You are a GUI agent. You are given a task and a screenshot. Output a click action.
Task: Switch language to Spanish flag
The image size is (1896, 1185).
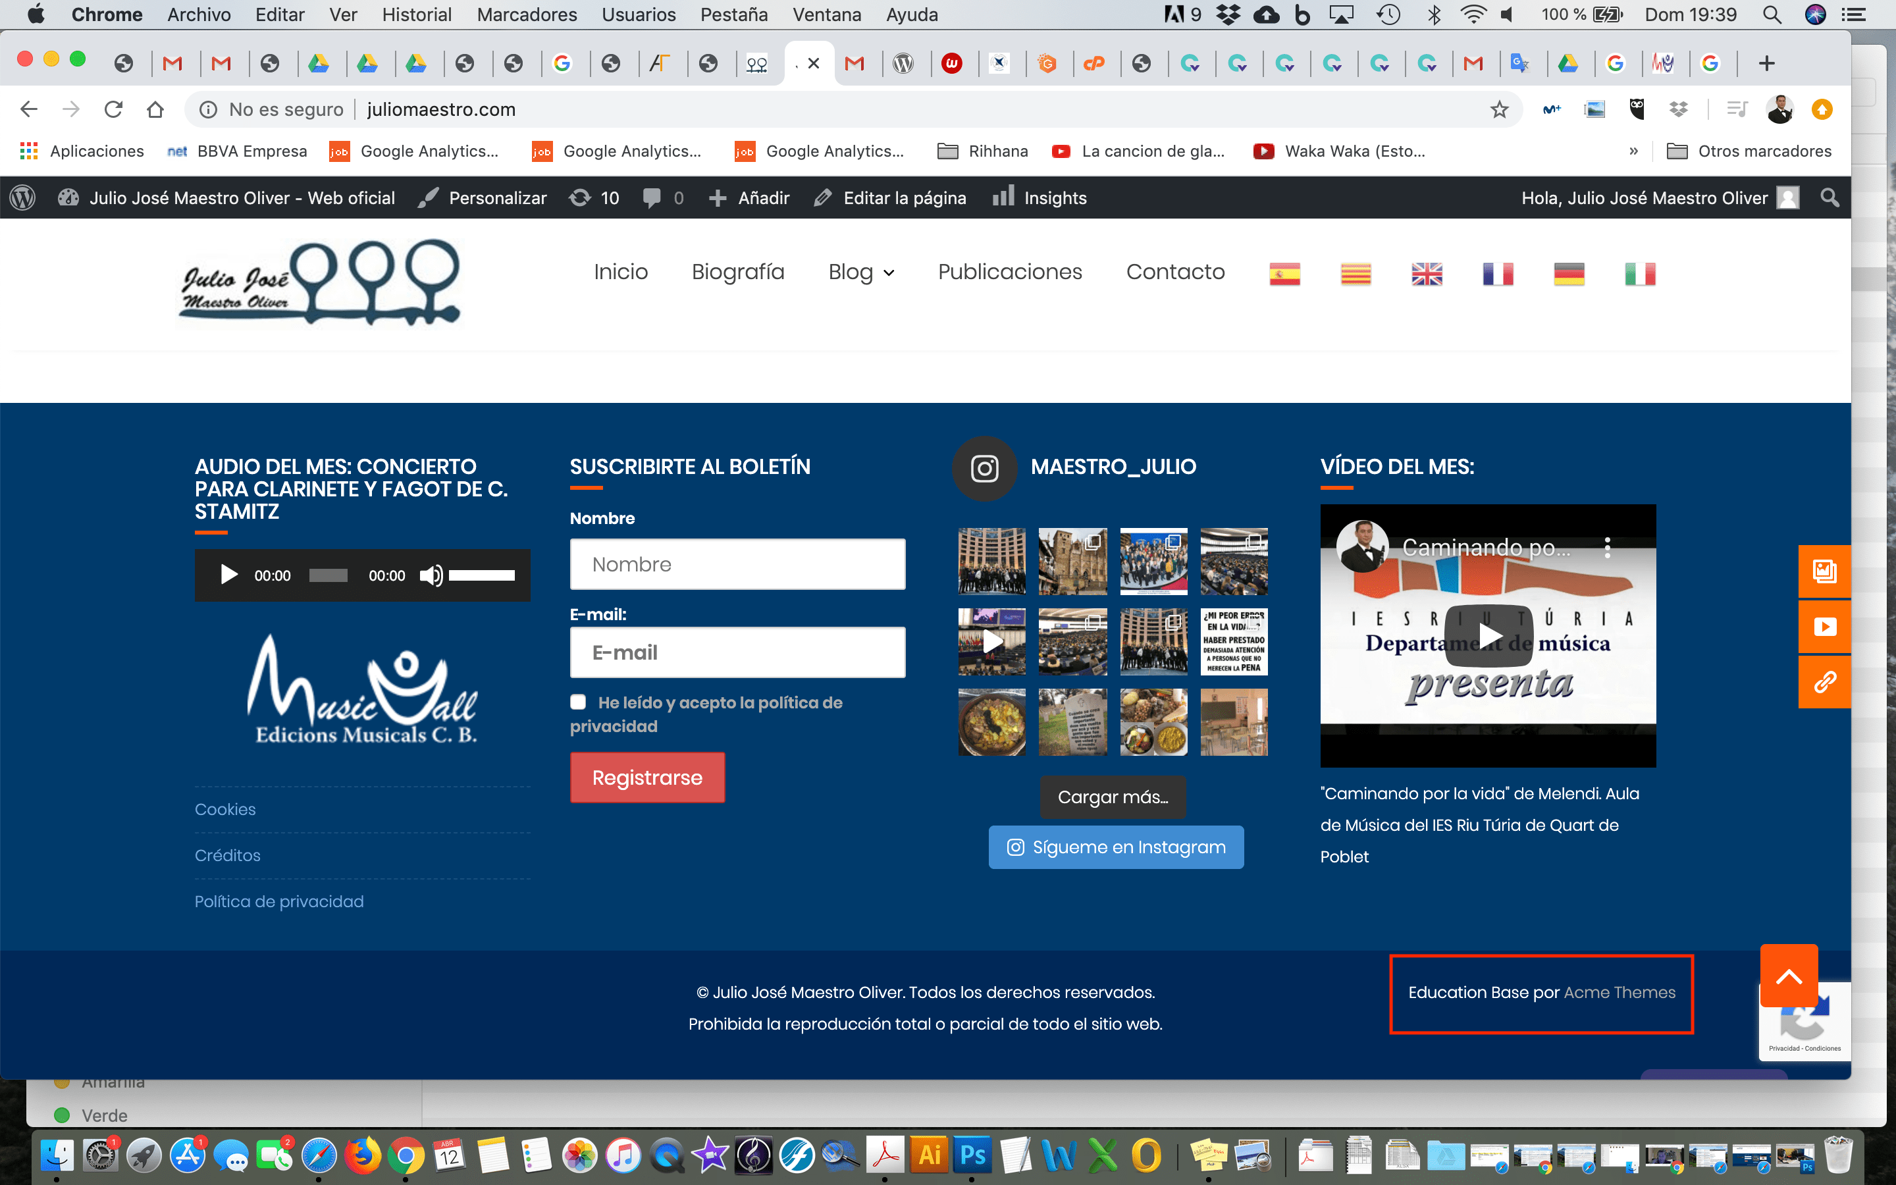[1285, 273]
